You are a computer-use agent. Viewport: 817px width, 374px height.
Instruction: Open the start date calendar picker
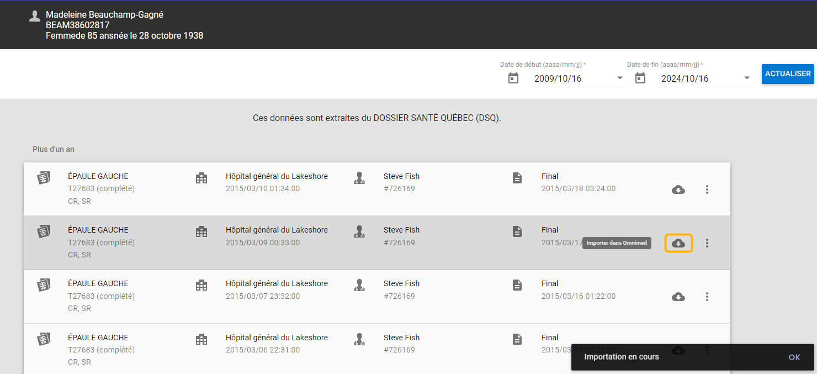click(x=513, y=78)
